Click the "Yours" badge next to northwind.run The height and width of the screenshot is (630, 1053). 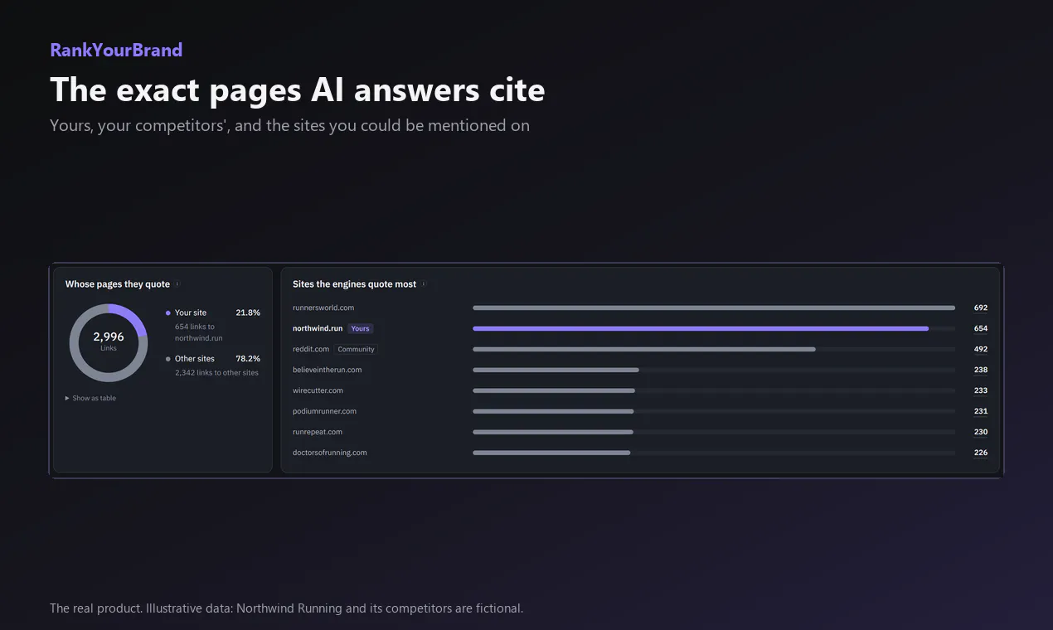[361, 328]
